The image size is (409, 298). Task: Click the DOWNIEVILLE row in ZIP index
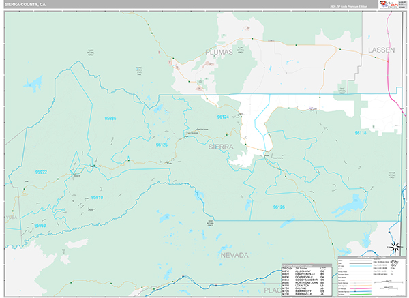tap(303, 277)
